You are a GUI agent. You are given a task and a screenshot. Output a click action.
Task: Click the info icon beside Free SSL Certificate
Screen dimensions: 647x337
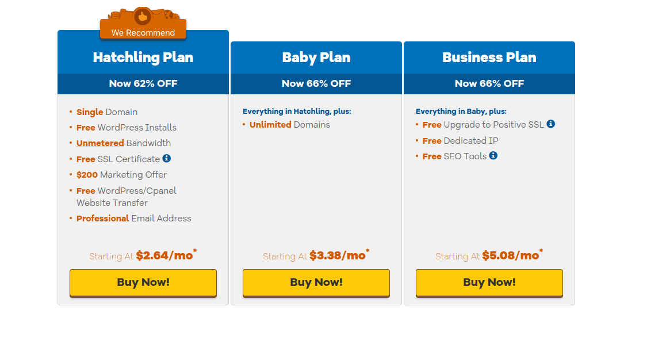[x=167, y=159]
